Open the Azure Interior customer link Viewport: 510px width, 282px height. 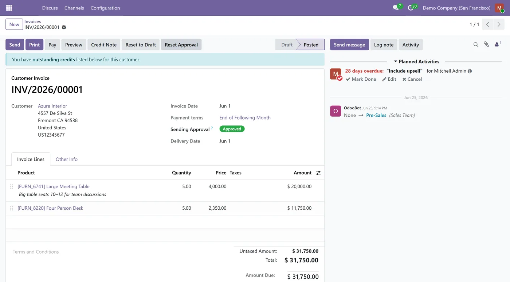(x=52, y=106)
